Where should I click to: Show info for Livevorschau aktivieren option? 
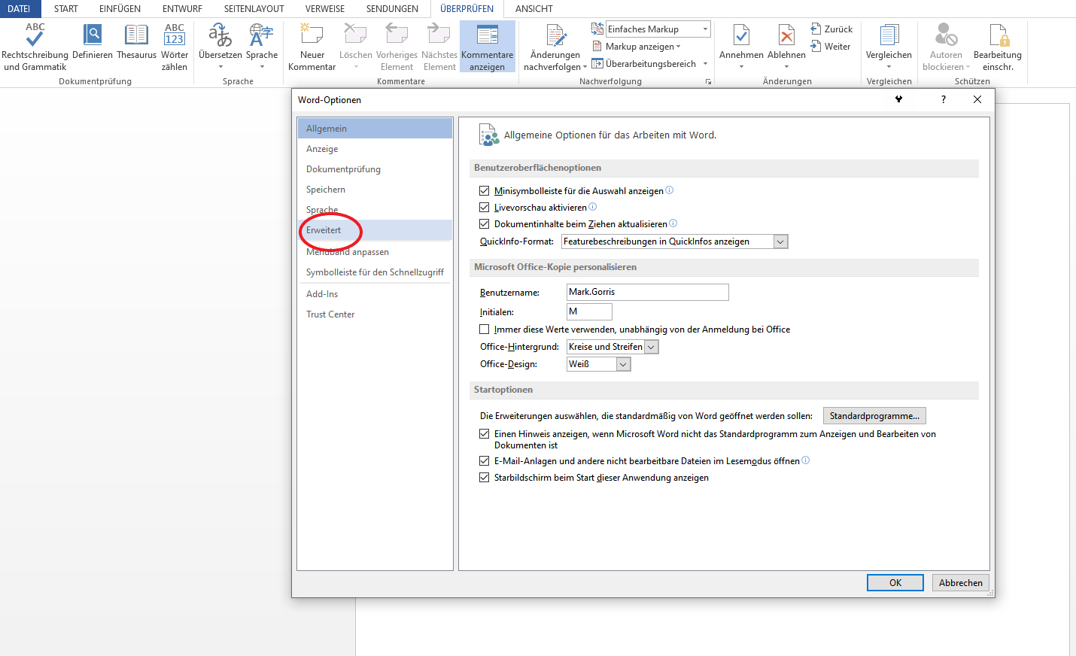click(592, 207)
